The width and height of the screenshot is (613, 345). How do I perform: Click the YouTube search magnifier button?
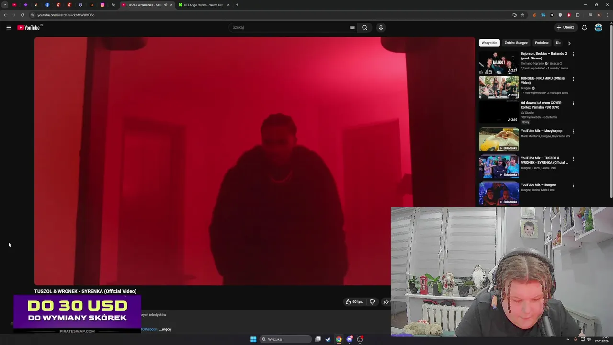tap(364, 27)
